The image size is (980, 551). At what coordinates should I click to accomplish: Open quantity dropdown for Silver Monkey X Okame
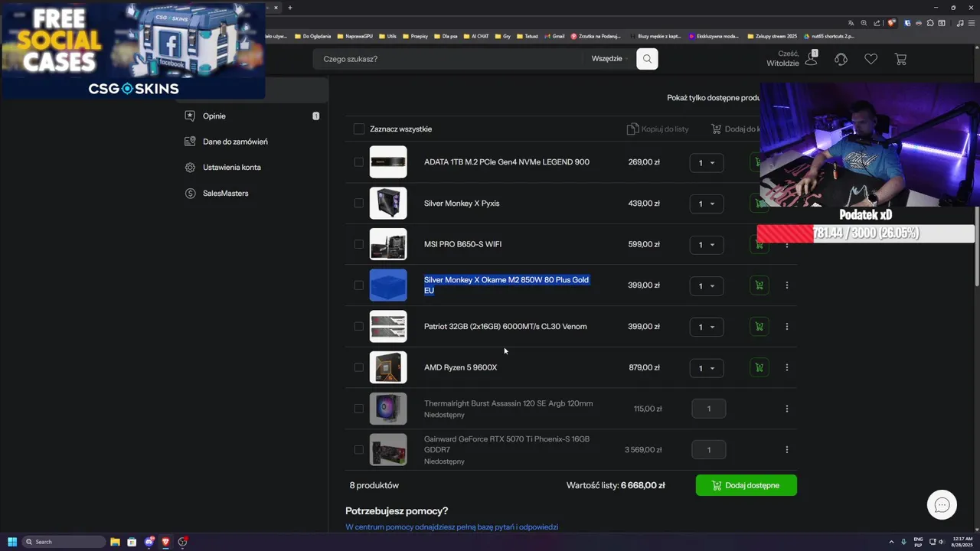point(707,285)
